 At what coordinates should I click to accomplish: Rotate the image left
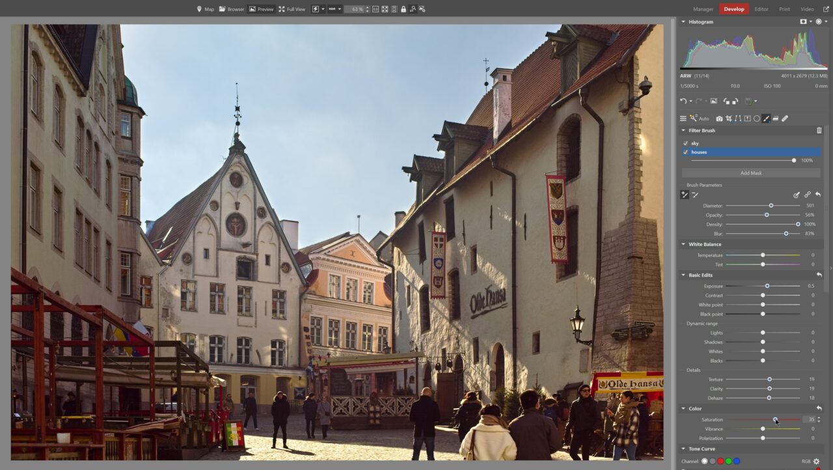[726, 101]
